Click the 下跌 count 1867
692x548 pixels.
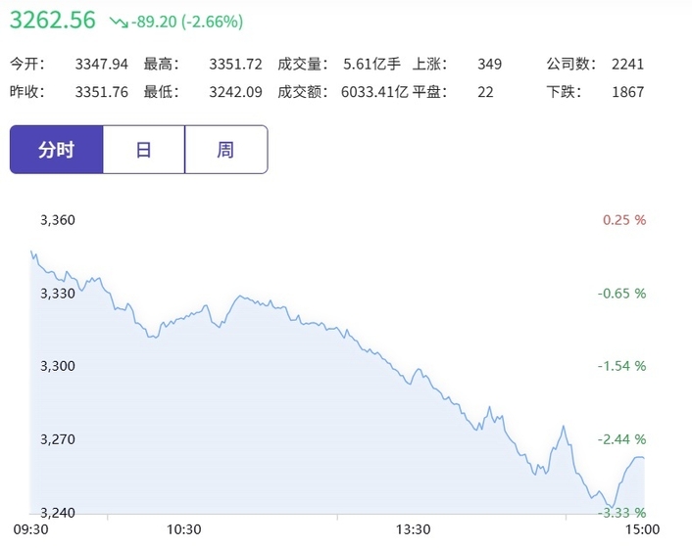tap(626, 92)
